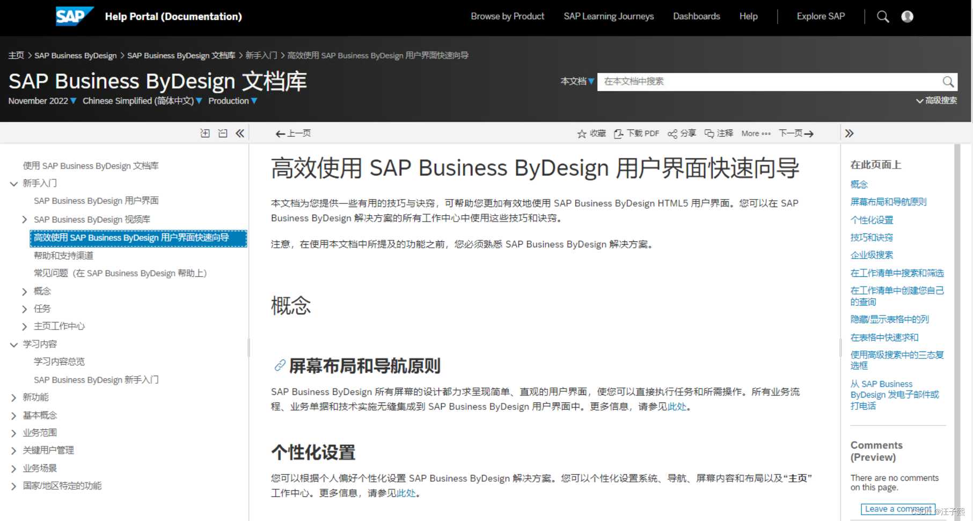Image resolution: width=973 pixels, height=521 pixels.
Task: Download page as PDF (下载 PDF)
Action: point(637,134)
